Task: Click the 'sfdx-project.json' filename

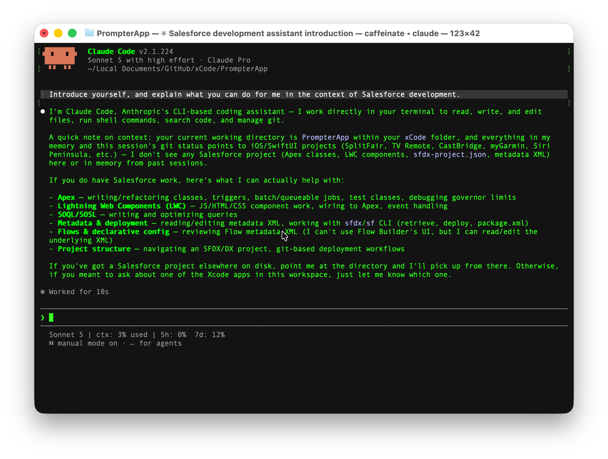Action: (x=450, y=154)
